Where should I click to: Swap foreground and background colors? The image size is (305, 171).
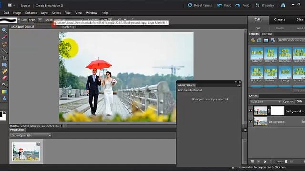coord(4,112)
